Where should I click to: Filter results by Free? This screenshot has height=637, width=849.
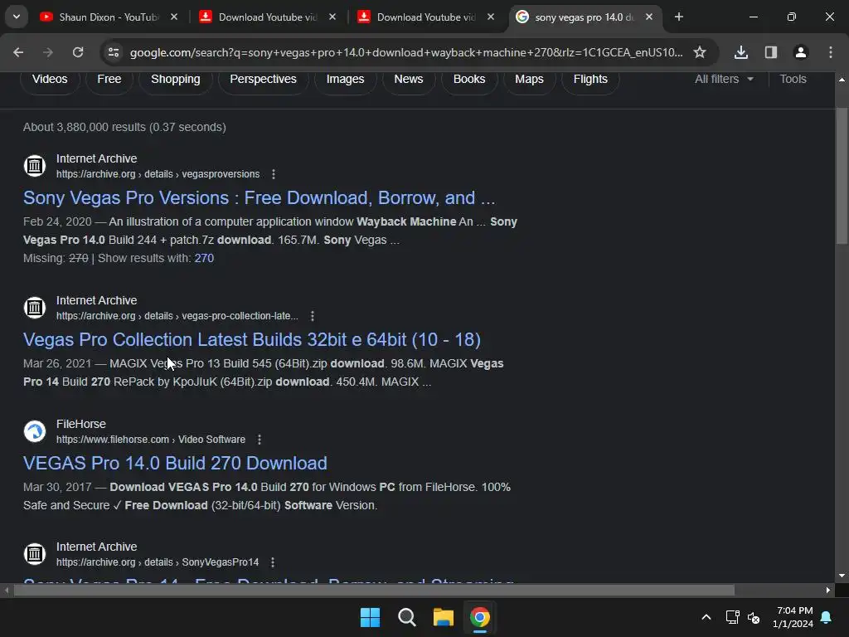coord(109,79)
